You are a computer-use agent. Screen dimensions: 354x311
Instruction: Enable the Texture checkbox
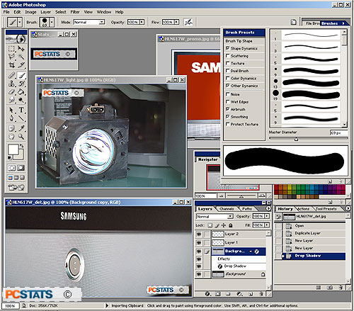[x=227, y=63]
